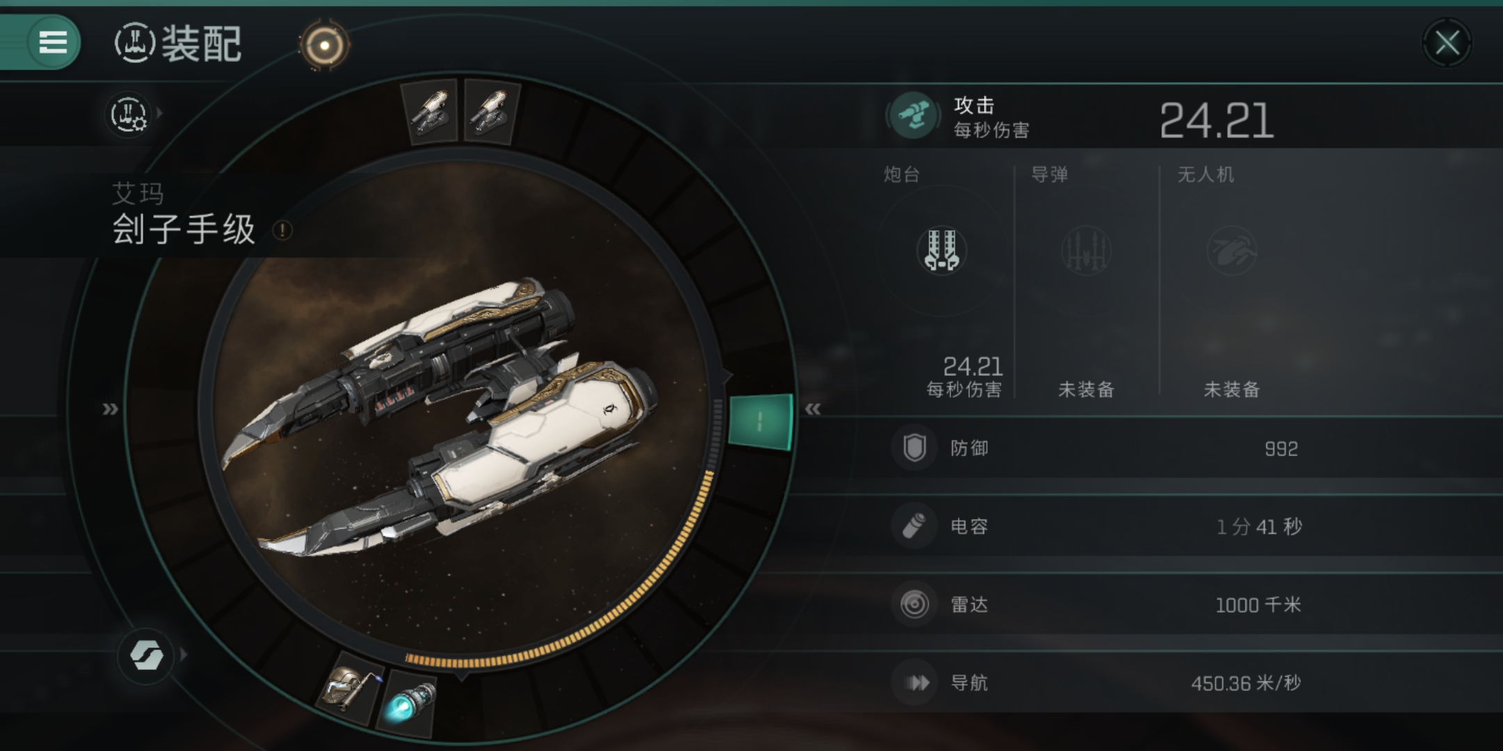1503x751 pixels.
Task: Open the 炮台 turret damage section
Action: 943,282
